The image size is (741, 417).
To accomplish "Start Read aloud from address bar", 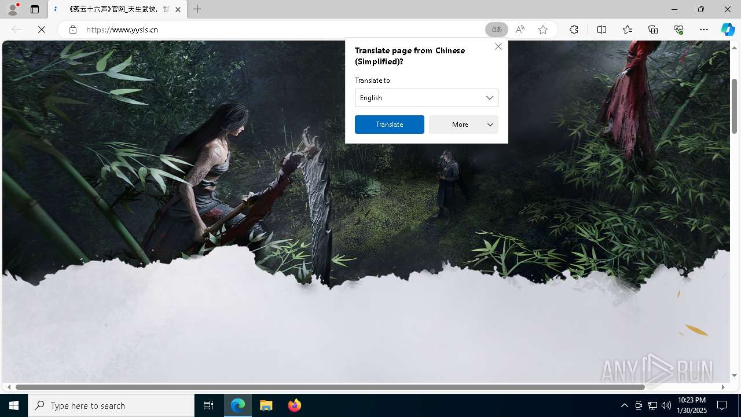I will point(520,30).
